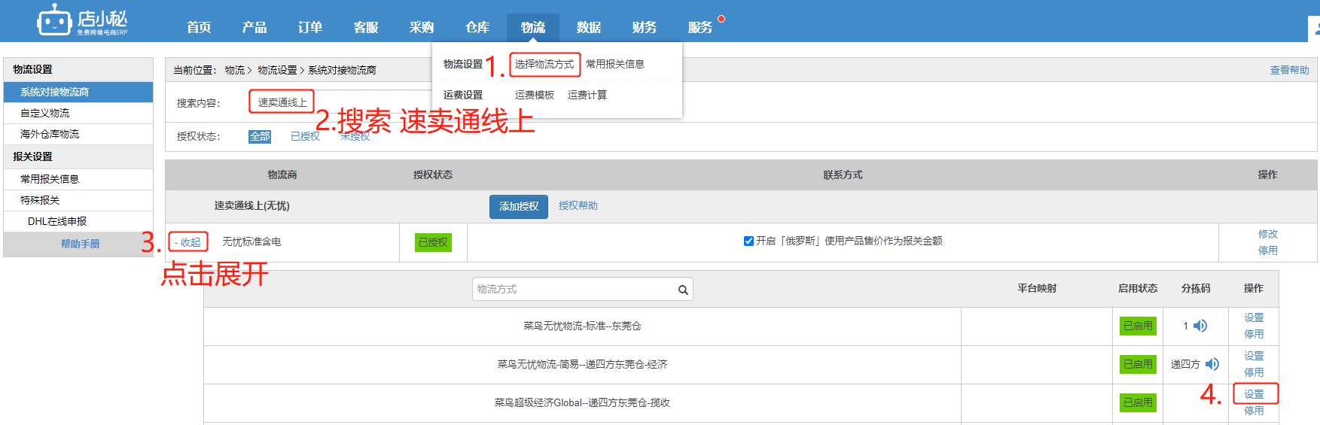1320x425 pixels.
Task: Click speaker icon beside 递四方 sorting code
Action: coord(1212,364)
